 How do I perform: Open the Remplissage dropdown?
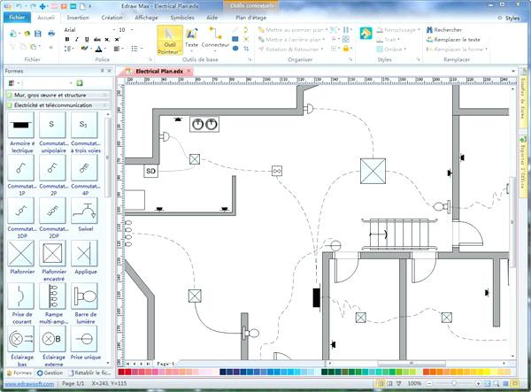[x=398, y=30]
